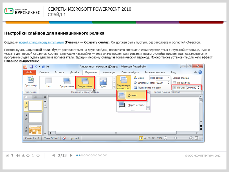The width and height of the screenshot is (229, 172).
Task: Click the course reload circular arrow icon
Action: click(28, 155)
